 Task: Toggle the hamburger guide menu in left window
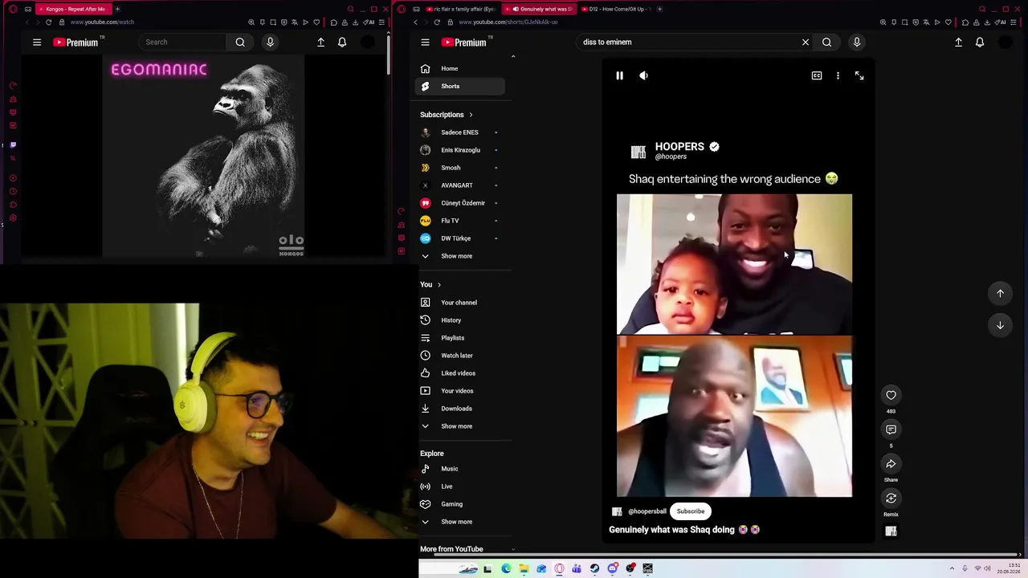tap(37, 42)
